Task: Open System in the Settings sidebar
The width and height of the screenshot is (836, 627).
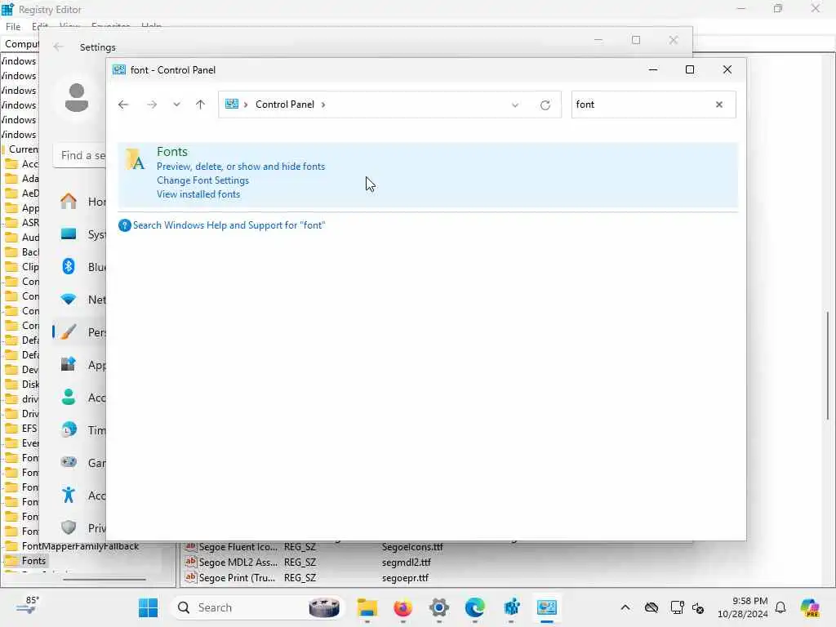Action: pos(80,234)
